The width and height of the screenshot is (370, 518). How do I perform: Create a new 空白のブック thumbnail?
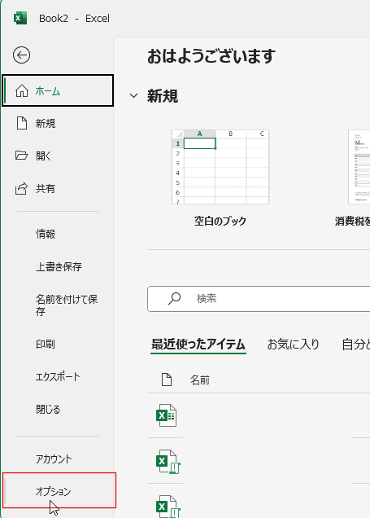click(220, 167)
